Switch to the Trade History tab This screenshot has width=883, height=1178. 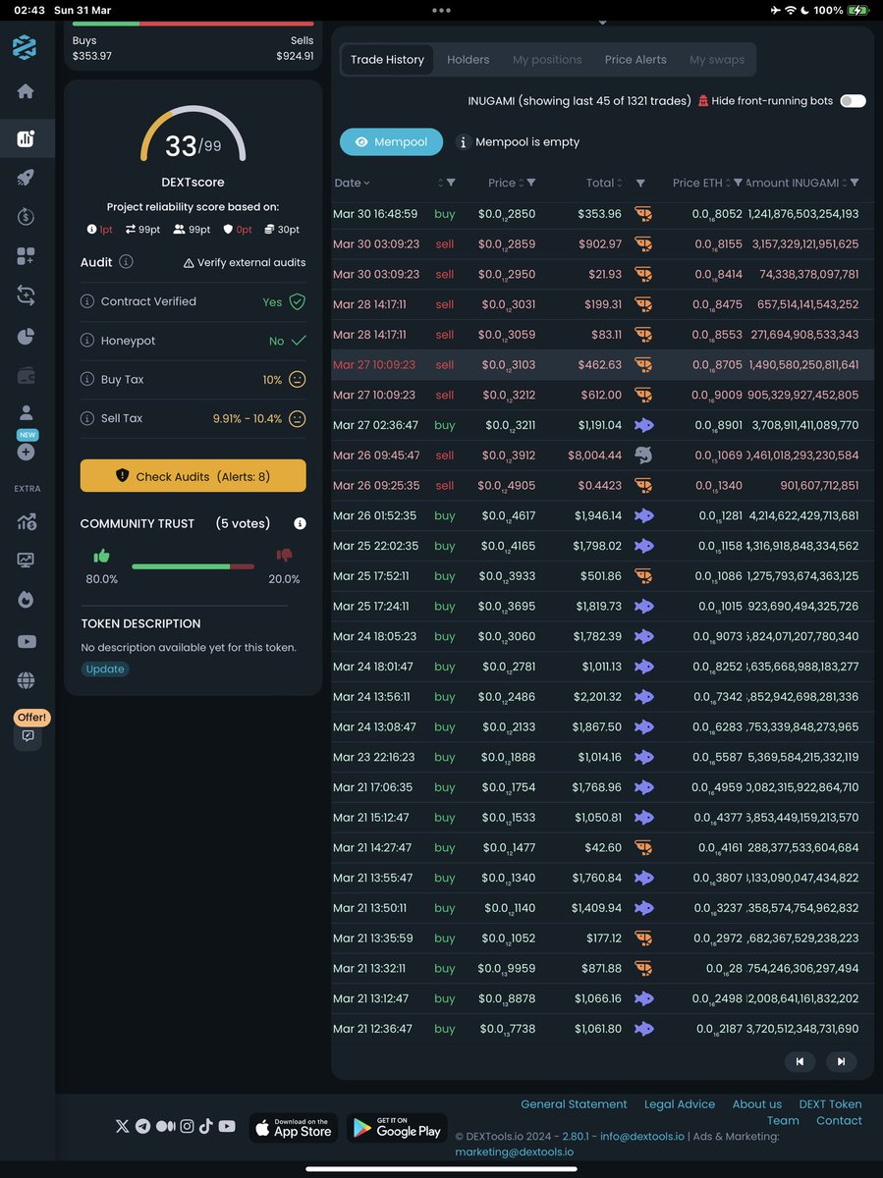click(387, 59)
